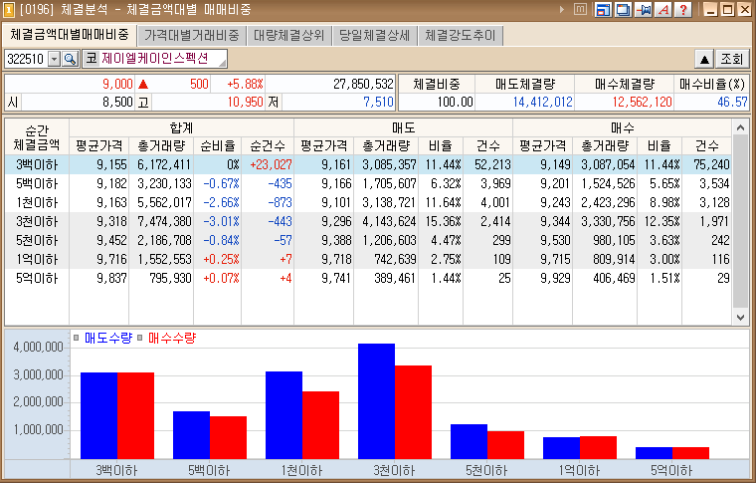Screen dimensions: 756x483
Task: Click the table scrollbar up arrow
Action: (740, 127)
